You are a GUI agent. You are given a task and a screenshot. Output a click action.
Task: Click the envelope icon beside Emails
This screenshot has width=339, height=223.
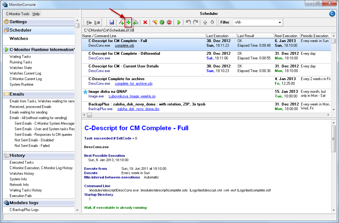pos(6,94)
